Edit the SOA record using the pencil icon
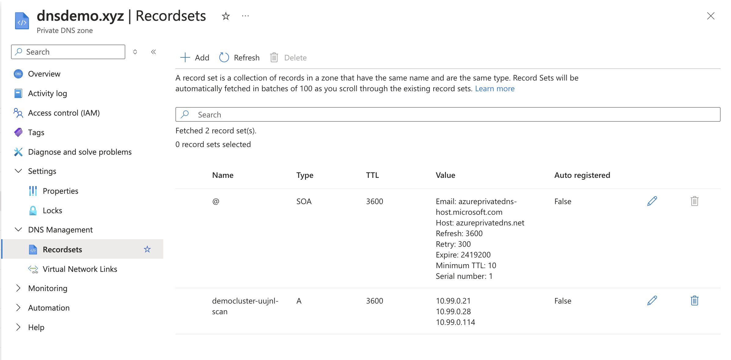731x360 pixels. tap(652, 201)
